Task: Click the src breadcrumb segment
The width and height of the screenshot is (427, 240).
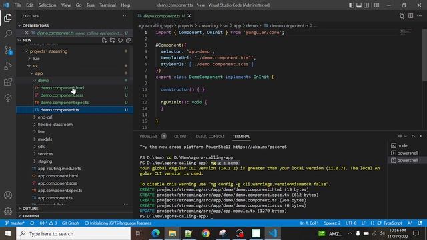Action: click(226, 25)
